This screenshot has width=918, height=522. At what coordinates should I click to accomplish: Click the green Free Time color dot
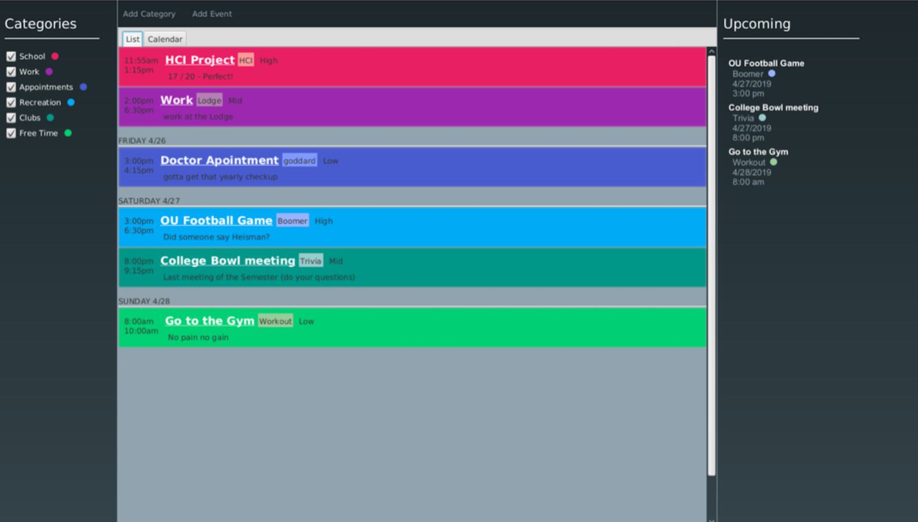pos(68,133)
